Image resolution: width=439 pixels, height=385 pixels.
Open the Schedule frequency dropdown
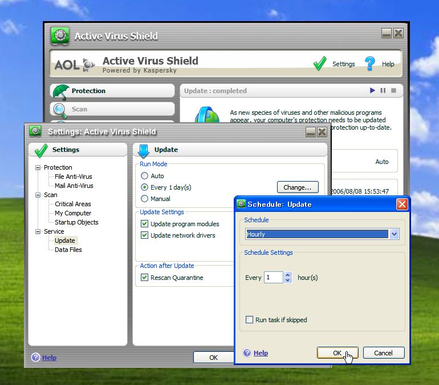click(x=394, y=234)
